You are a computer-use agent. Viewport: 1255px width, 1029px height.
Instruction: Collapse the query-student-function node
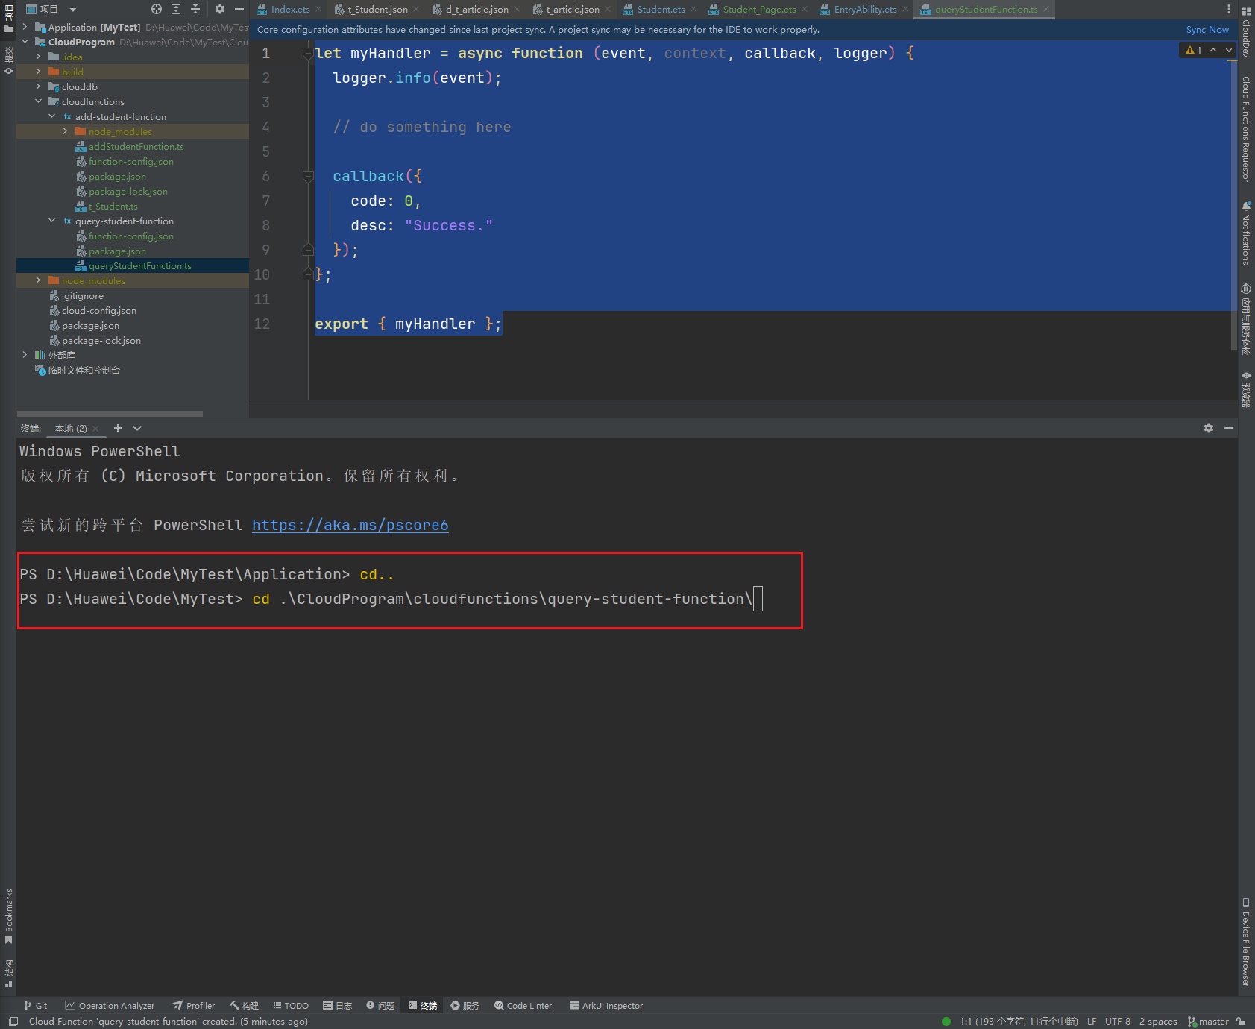pos(51,221)
